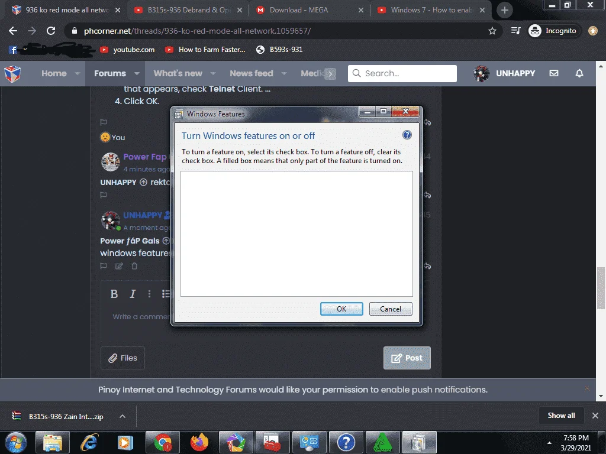
Task: Open the media control icon in Chrome toolbar
Action: (x=515, y=31)
